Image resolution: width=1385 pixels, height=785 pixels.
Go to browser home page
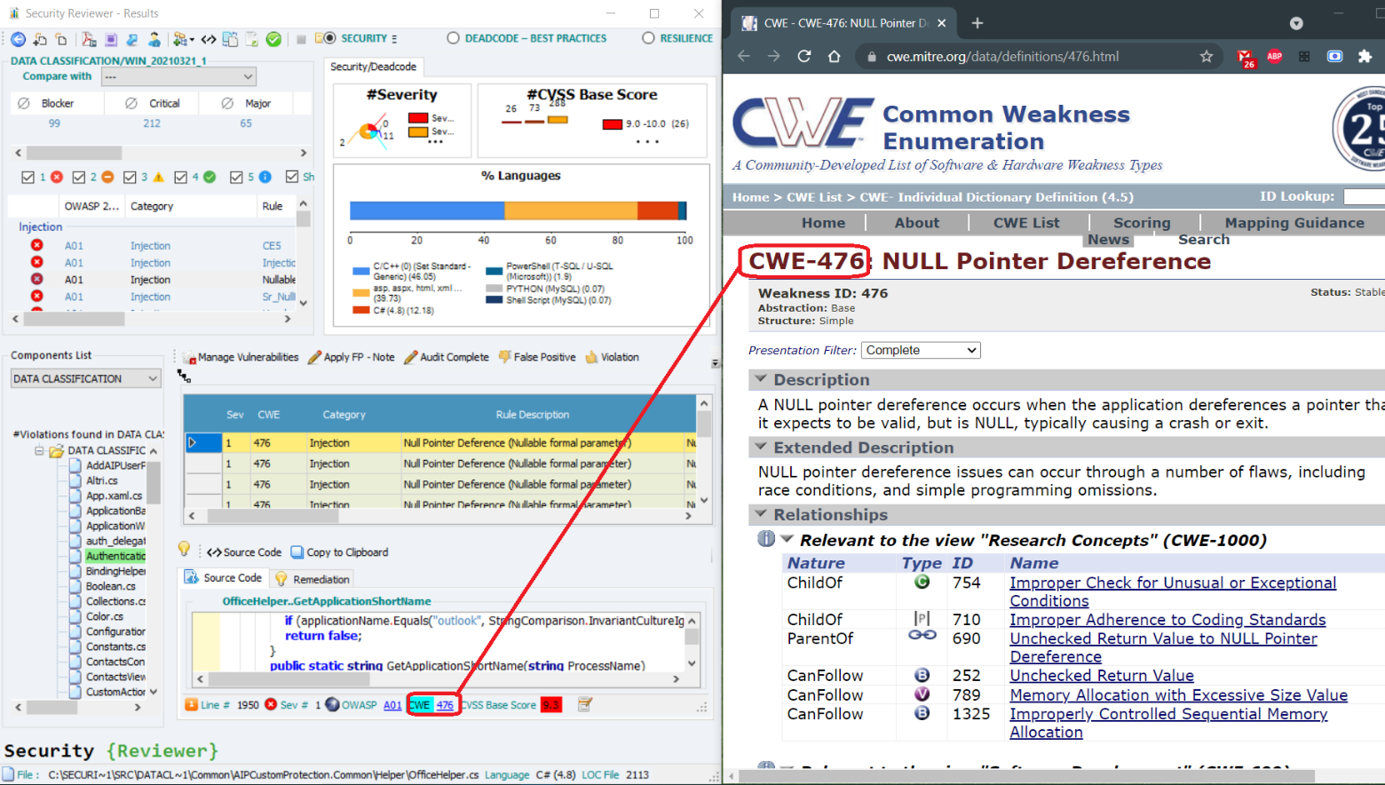click(x=834, y=56)
